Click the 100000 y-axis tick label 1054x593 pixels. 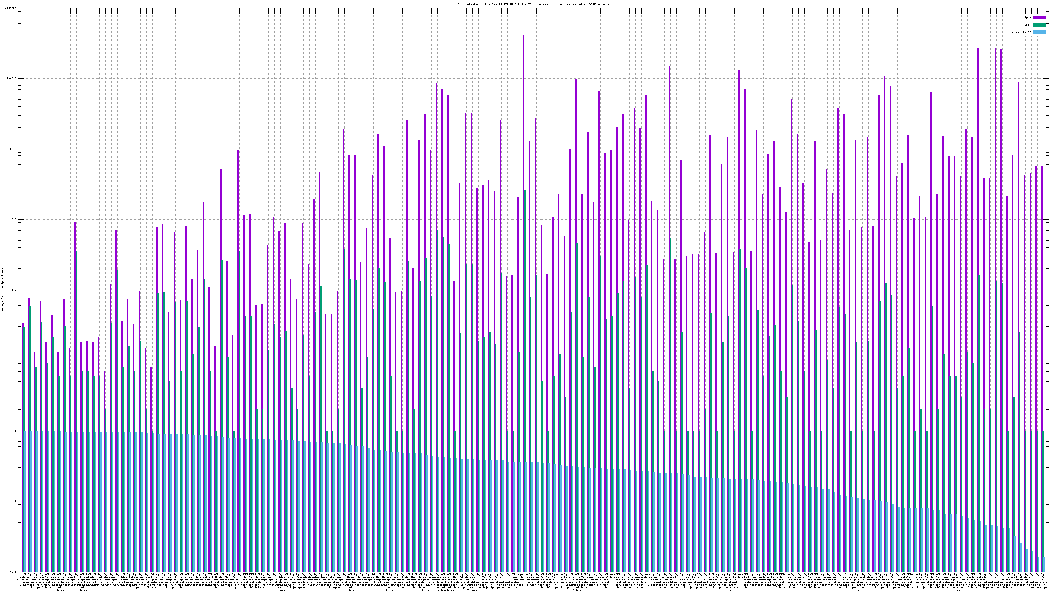[12, 79]
